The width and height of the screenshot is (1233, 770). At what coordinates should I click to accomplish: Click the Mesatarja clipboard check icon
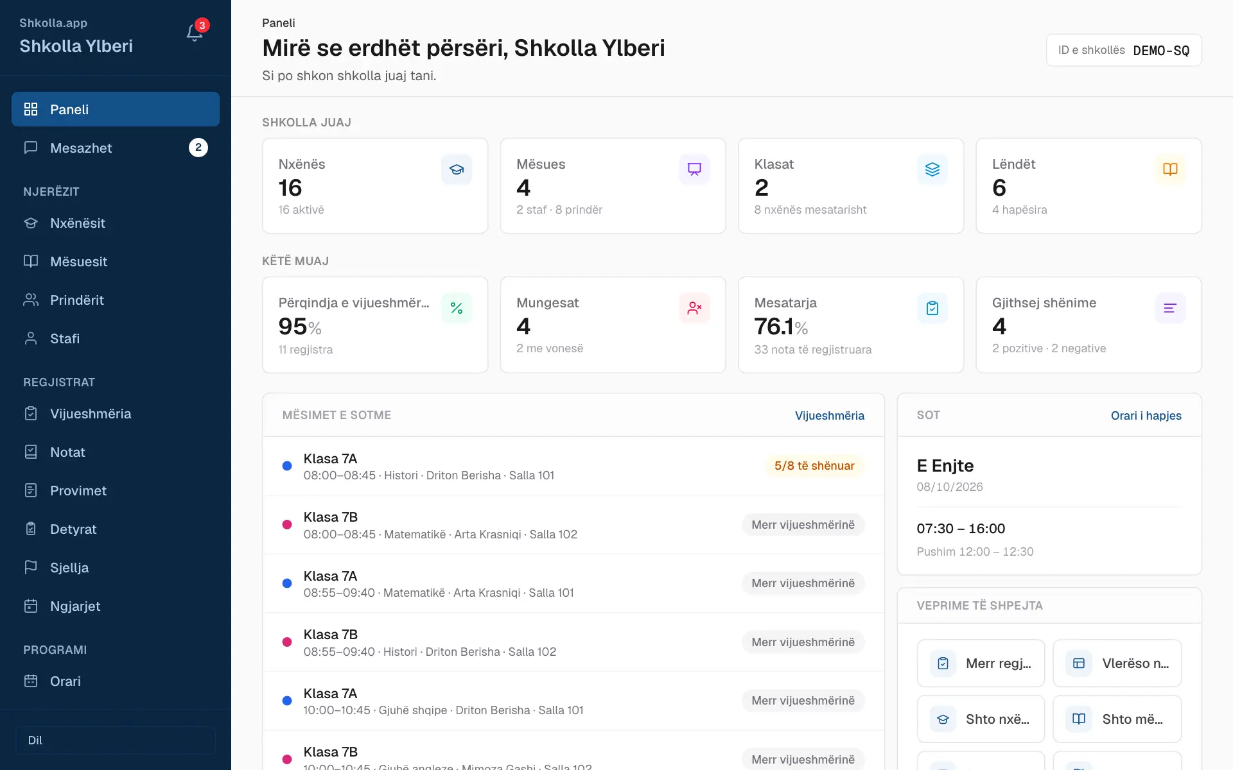tap(932, 308)
